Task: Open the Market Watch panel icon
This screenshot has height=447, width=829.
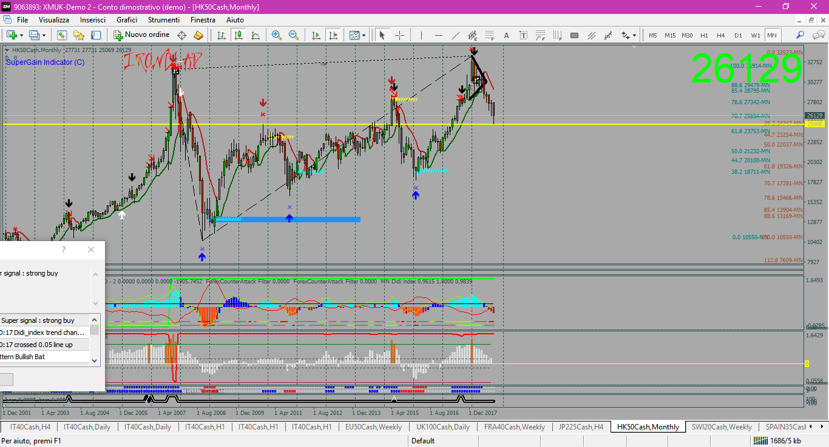Action: pyautogui.click(x=62, y=35)
